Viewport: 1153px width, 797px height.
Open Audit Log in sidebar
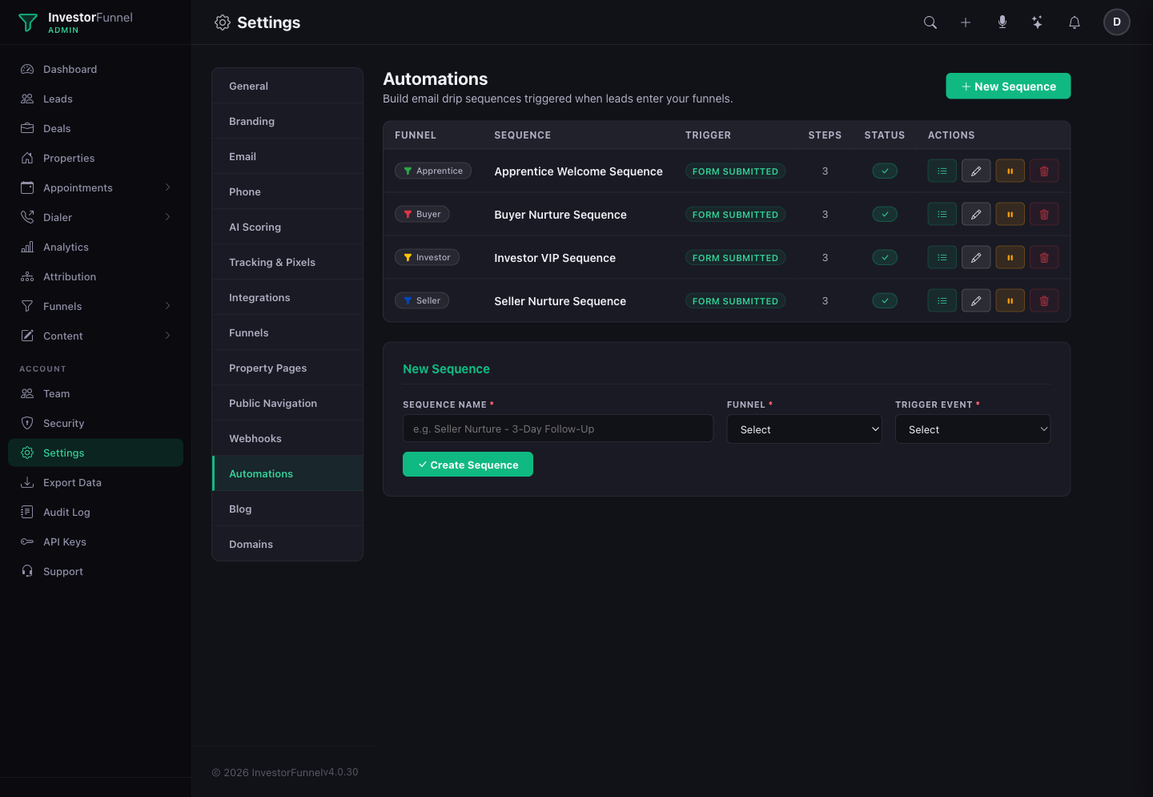[95, 512]
